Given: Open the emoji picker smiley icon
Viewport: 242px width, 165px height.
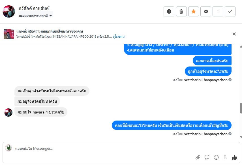Looking at the screenshot, I should (216, 157).
